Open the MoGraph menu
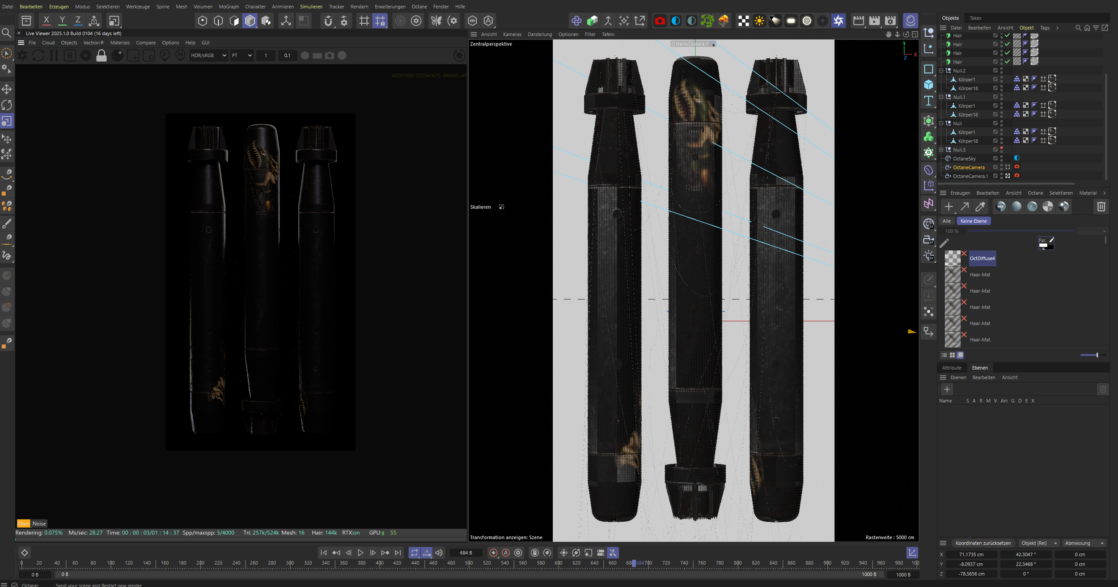The height and width of the screenshot is (587, 1118). coord(229,7)
